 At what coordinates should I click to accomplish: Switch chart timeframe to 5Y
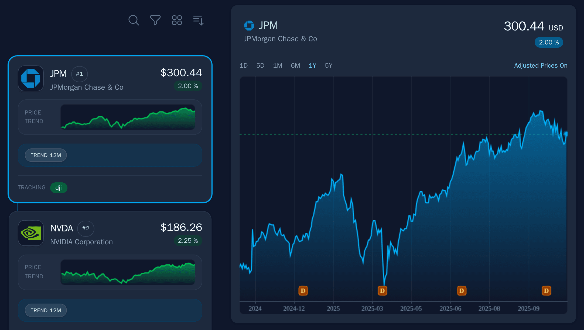329,65
